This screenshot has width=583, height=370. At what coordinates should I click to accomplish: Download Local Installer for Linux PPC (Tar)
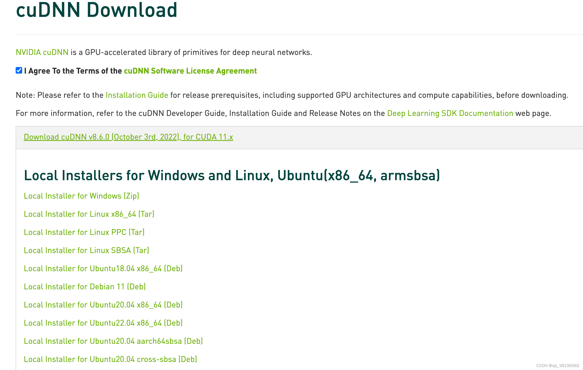click(x=84, y=232)
